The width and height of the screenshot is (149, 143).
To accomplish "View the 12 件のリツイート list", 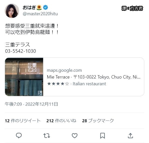I will pos(23,121).
